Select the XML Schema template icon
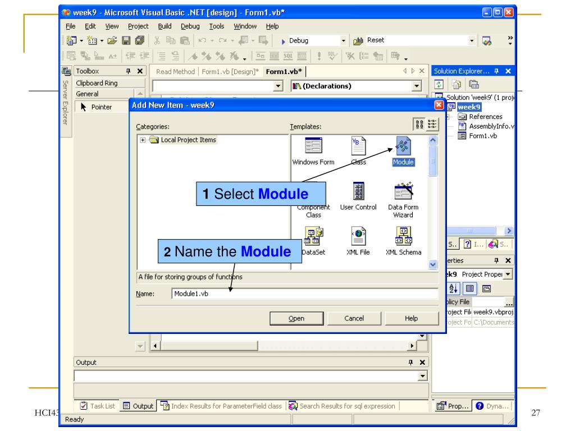The image size is (575, 431). point(403,236)
